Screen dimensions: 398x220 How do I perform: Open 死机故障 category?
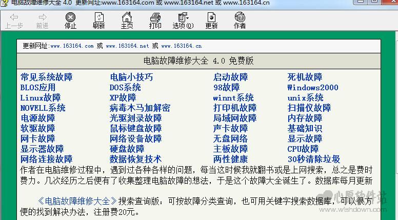pos(305,77)
